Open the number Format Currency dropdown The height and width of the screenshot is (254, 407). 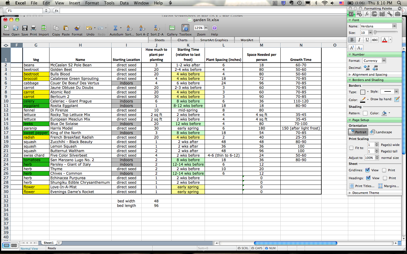click(384, 61)
